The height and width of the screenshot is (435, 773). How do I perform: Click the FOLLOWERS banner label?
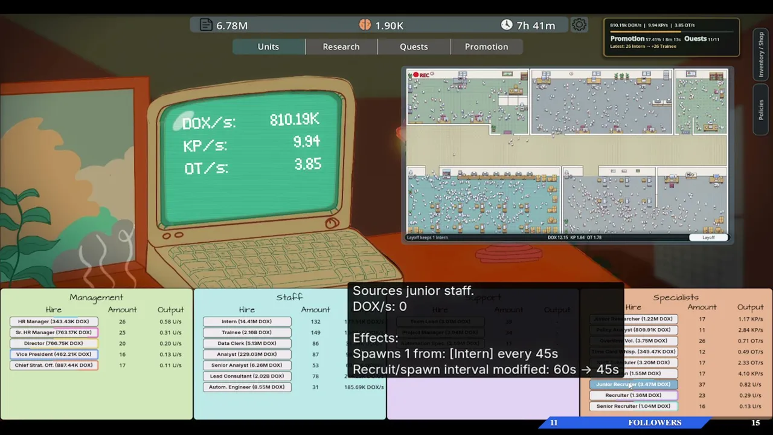(655, 423)
